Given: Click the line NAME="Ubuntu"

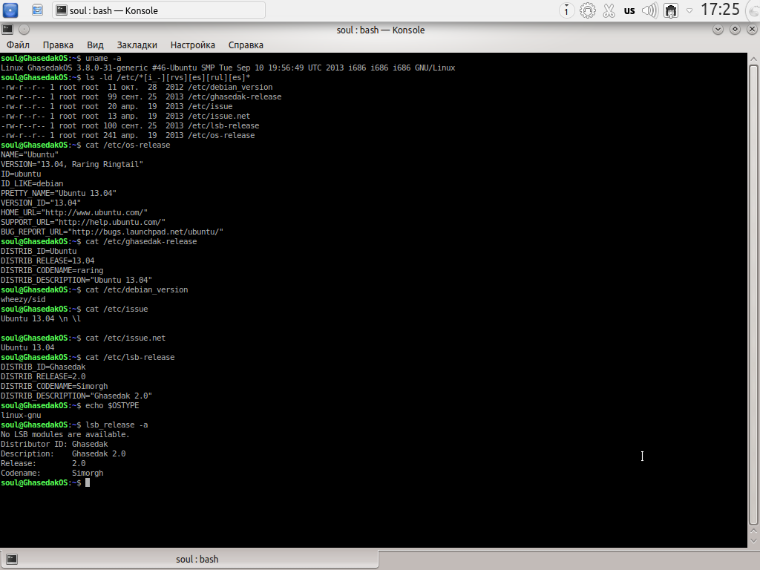Looking at the screenshot, I should click(x=30, y=154).
